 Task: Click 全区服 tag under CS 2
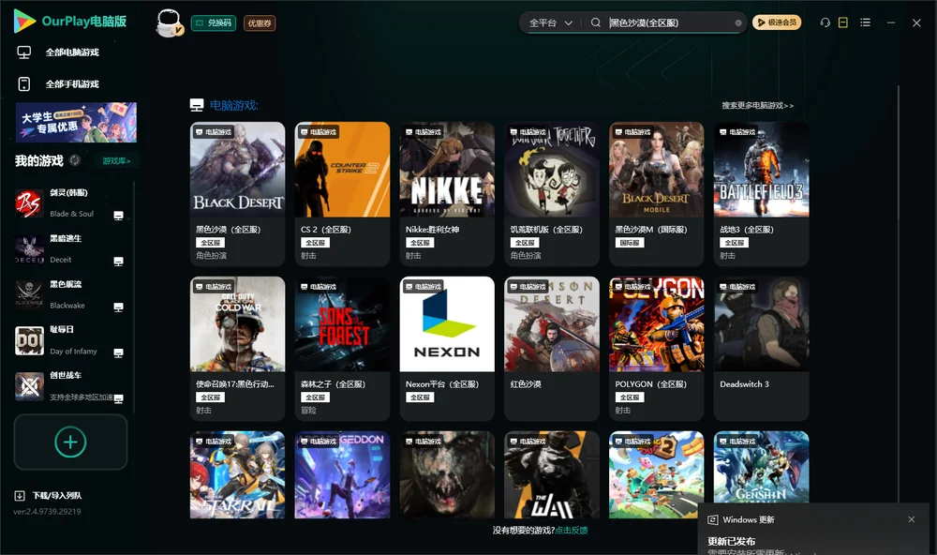315,243
